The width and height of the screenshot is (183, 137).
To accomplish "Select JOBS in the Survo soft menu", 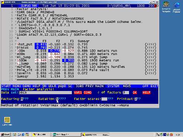I will 80,86.
